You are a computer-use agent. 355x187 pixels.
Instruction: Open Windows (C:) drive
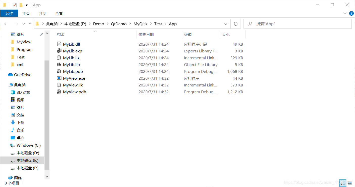[x=26, y=145]
